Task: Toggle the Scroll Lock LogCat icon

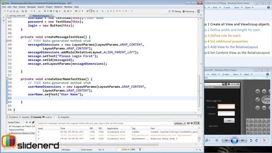Action: (198, 123)
